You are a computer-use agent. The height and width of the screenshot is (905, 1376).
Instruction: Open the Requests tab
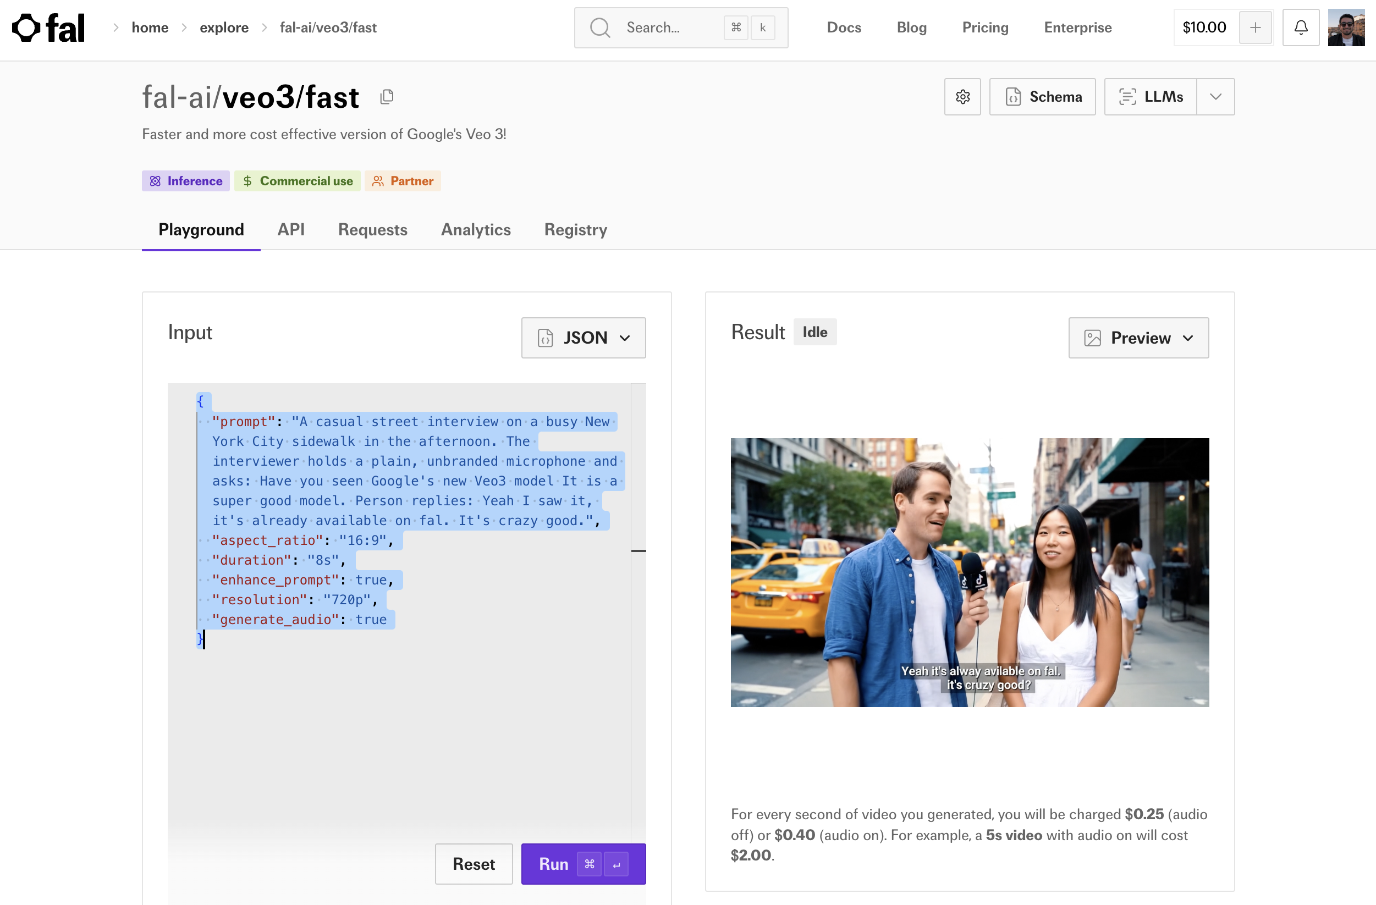pyautogui.click(x=372, y=229)
